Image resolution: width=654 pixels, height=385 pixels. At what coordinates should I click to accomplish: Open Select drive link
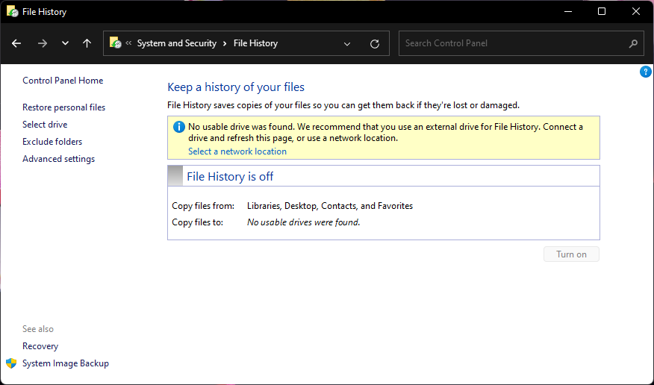click(x=45, y=125)
